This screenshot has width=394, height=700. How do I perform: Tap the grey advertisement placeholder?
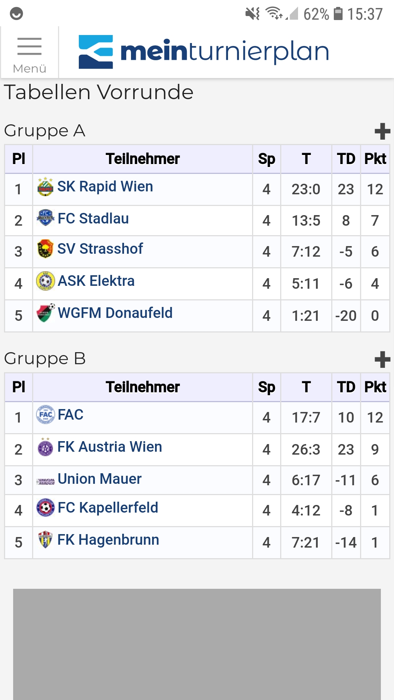point(197,644)
